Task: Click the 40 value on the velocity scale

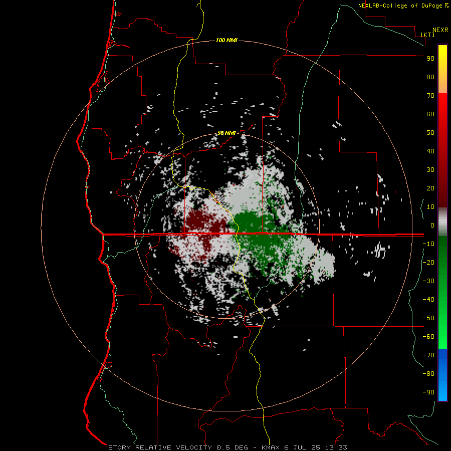Action: coord(430,151)
